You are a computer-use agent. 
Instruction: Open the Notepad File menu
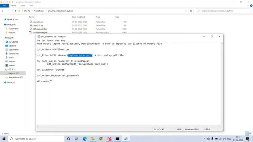[x=38, y=41]
